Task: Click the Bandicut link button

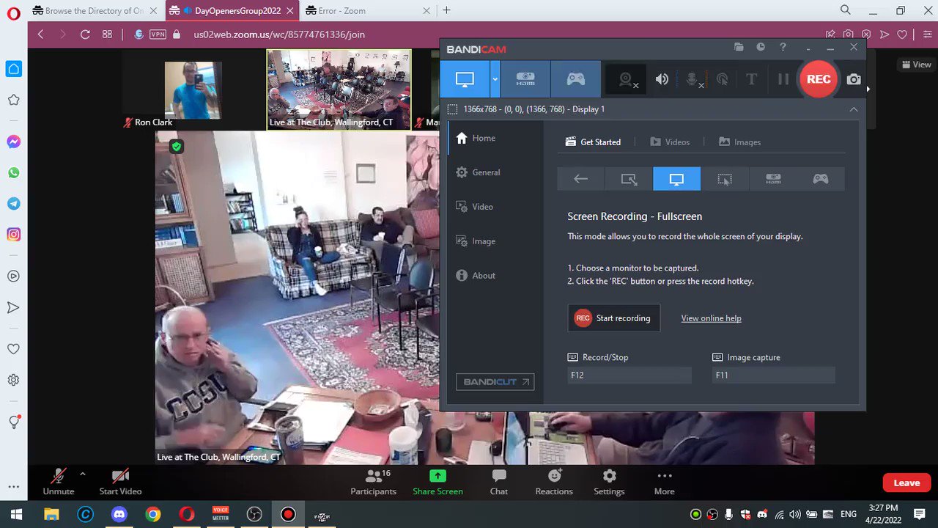Action: (495, 382)
